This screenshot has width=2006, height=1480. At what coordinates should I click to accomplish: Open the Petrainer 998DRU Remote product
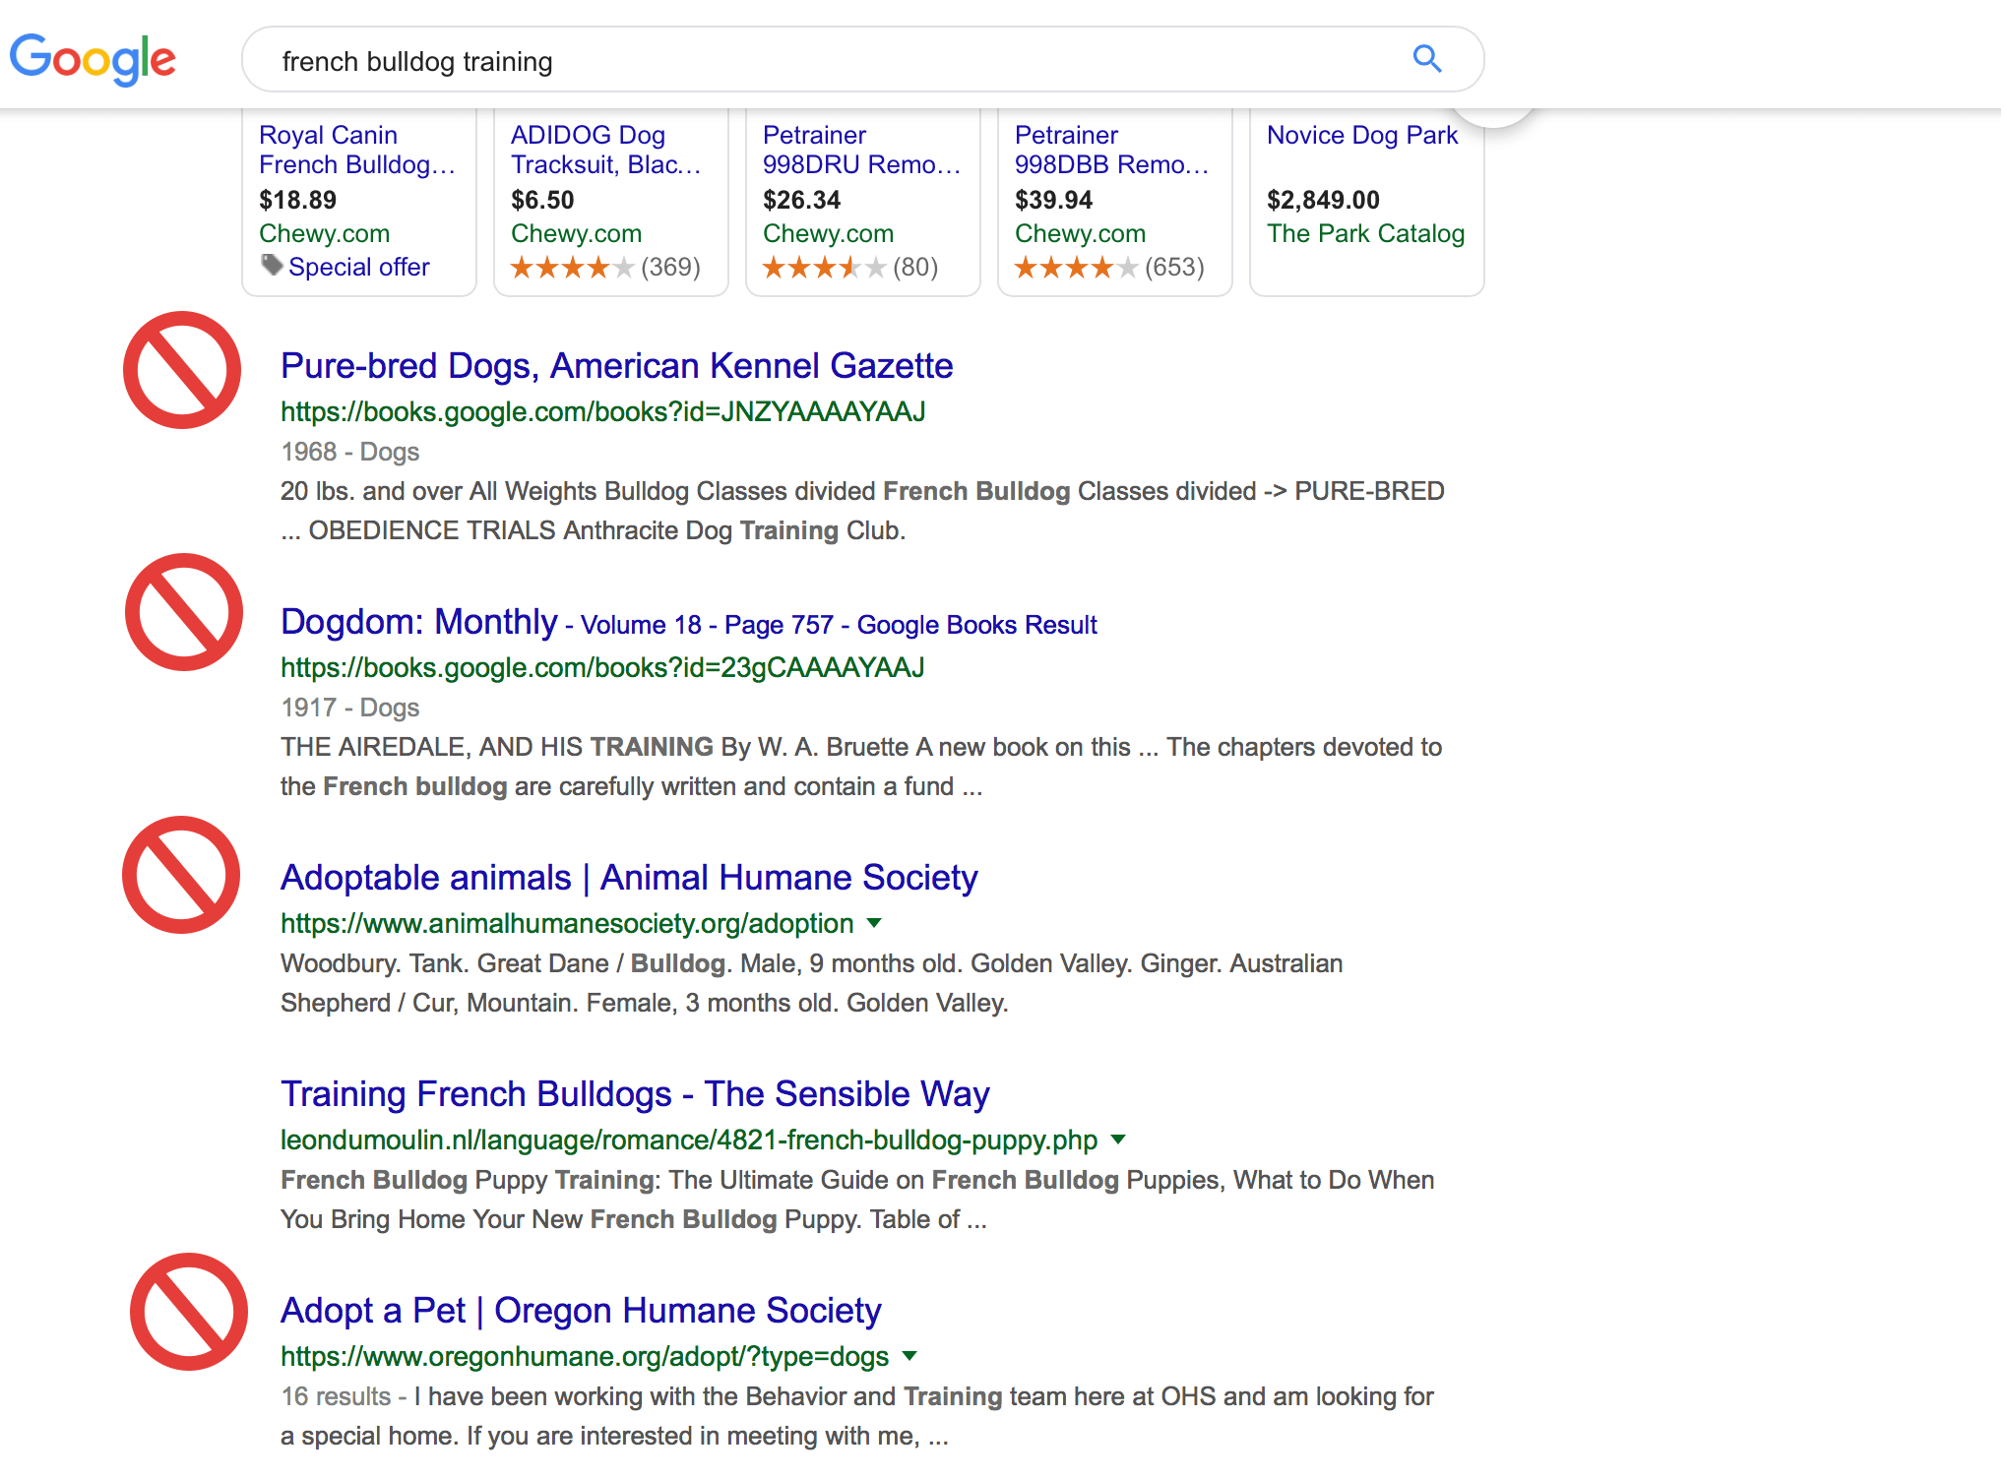coord(861,150)
